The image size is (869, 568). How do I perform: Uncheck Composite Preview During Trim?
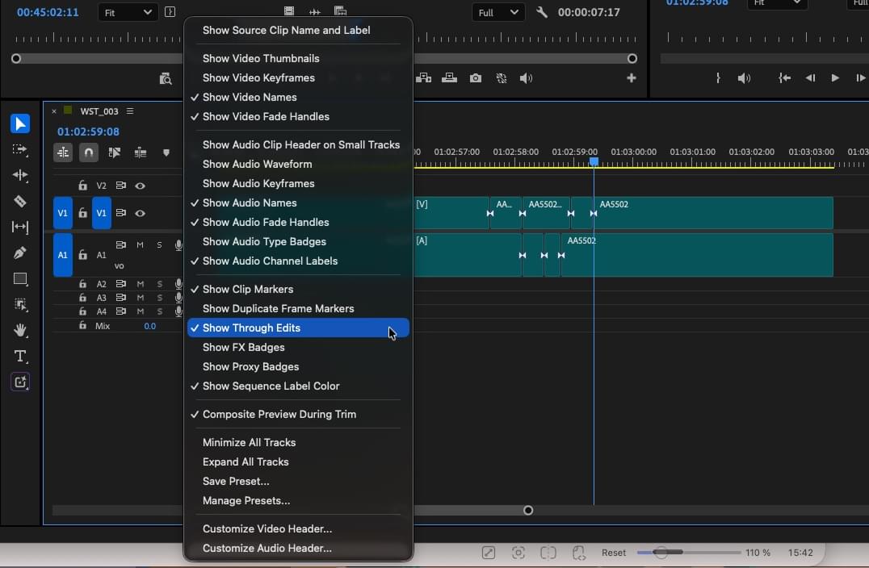298,414
